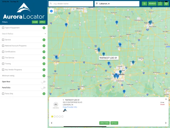Select the map pin northwest near Rensselaer

(66, 25)
